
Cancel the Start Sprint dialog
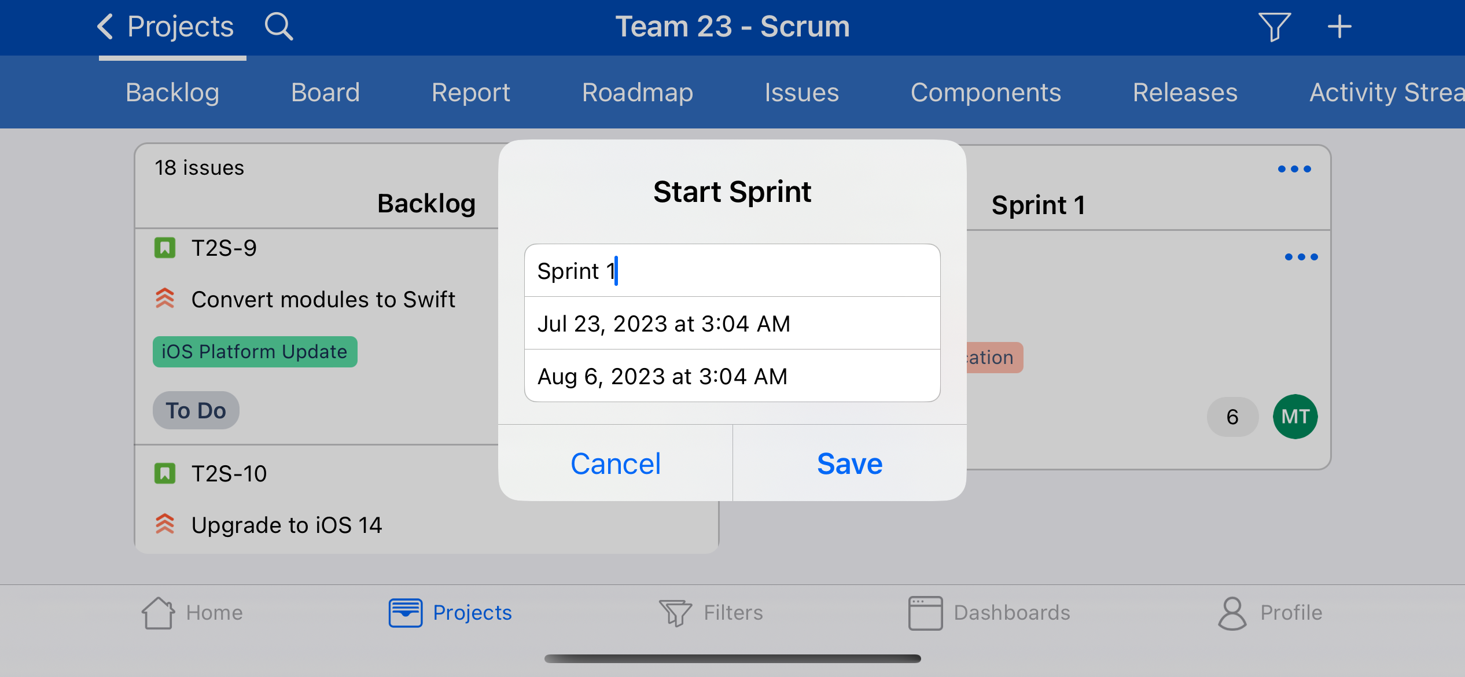click(615, 463)
